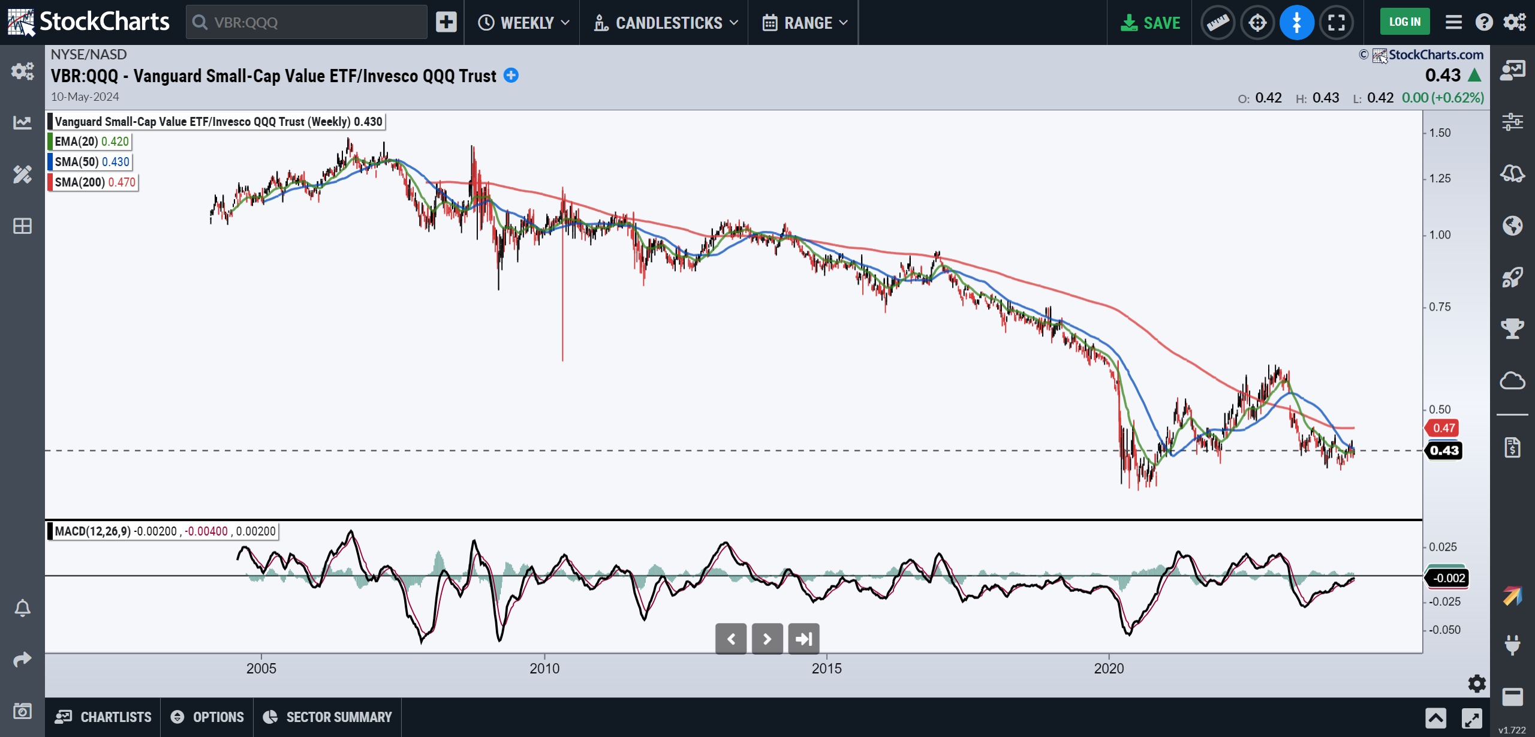Click the SAVE chart button

point(1150,23)
